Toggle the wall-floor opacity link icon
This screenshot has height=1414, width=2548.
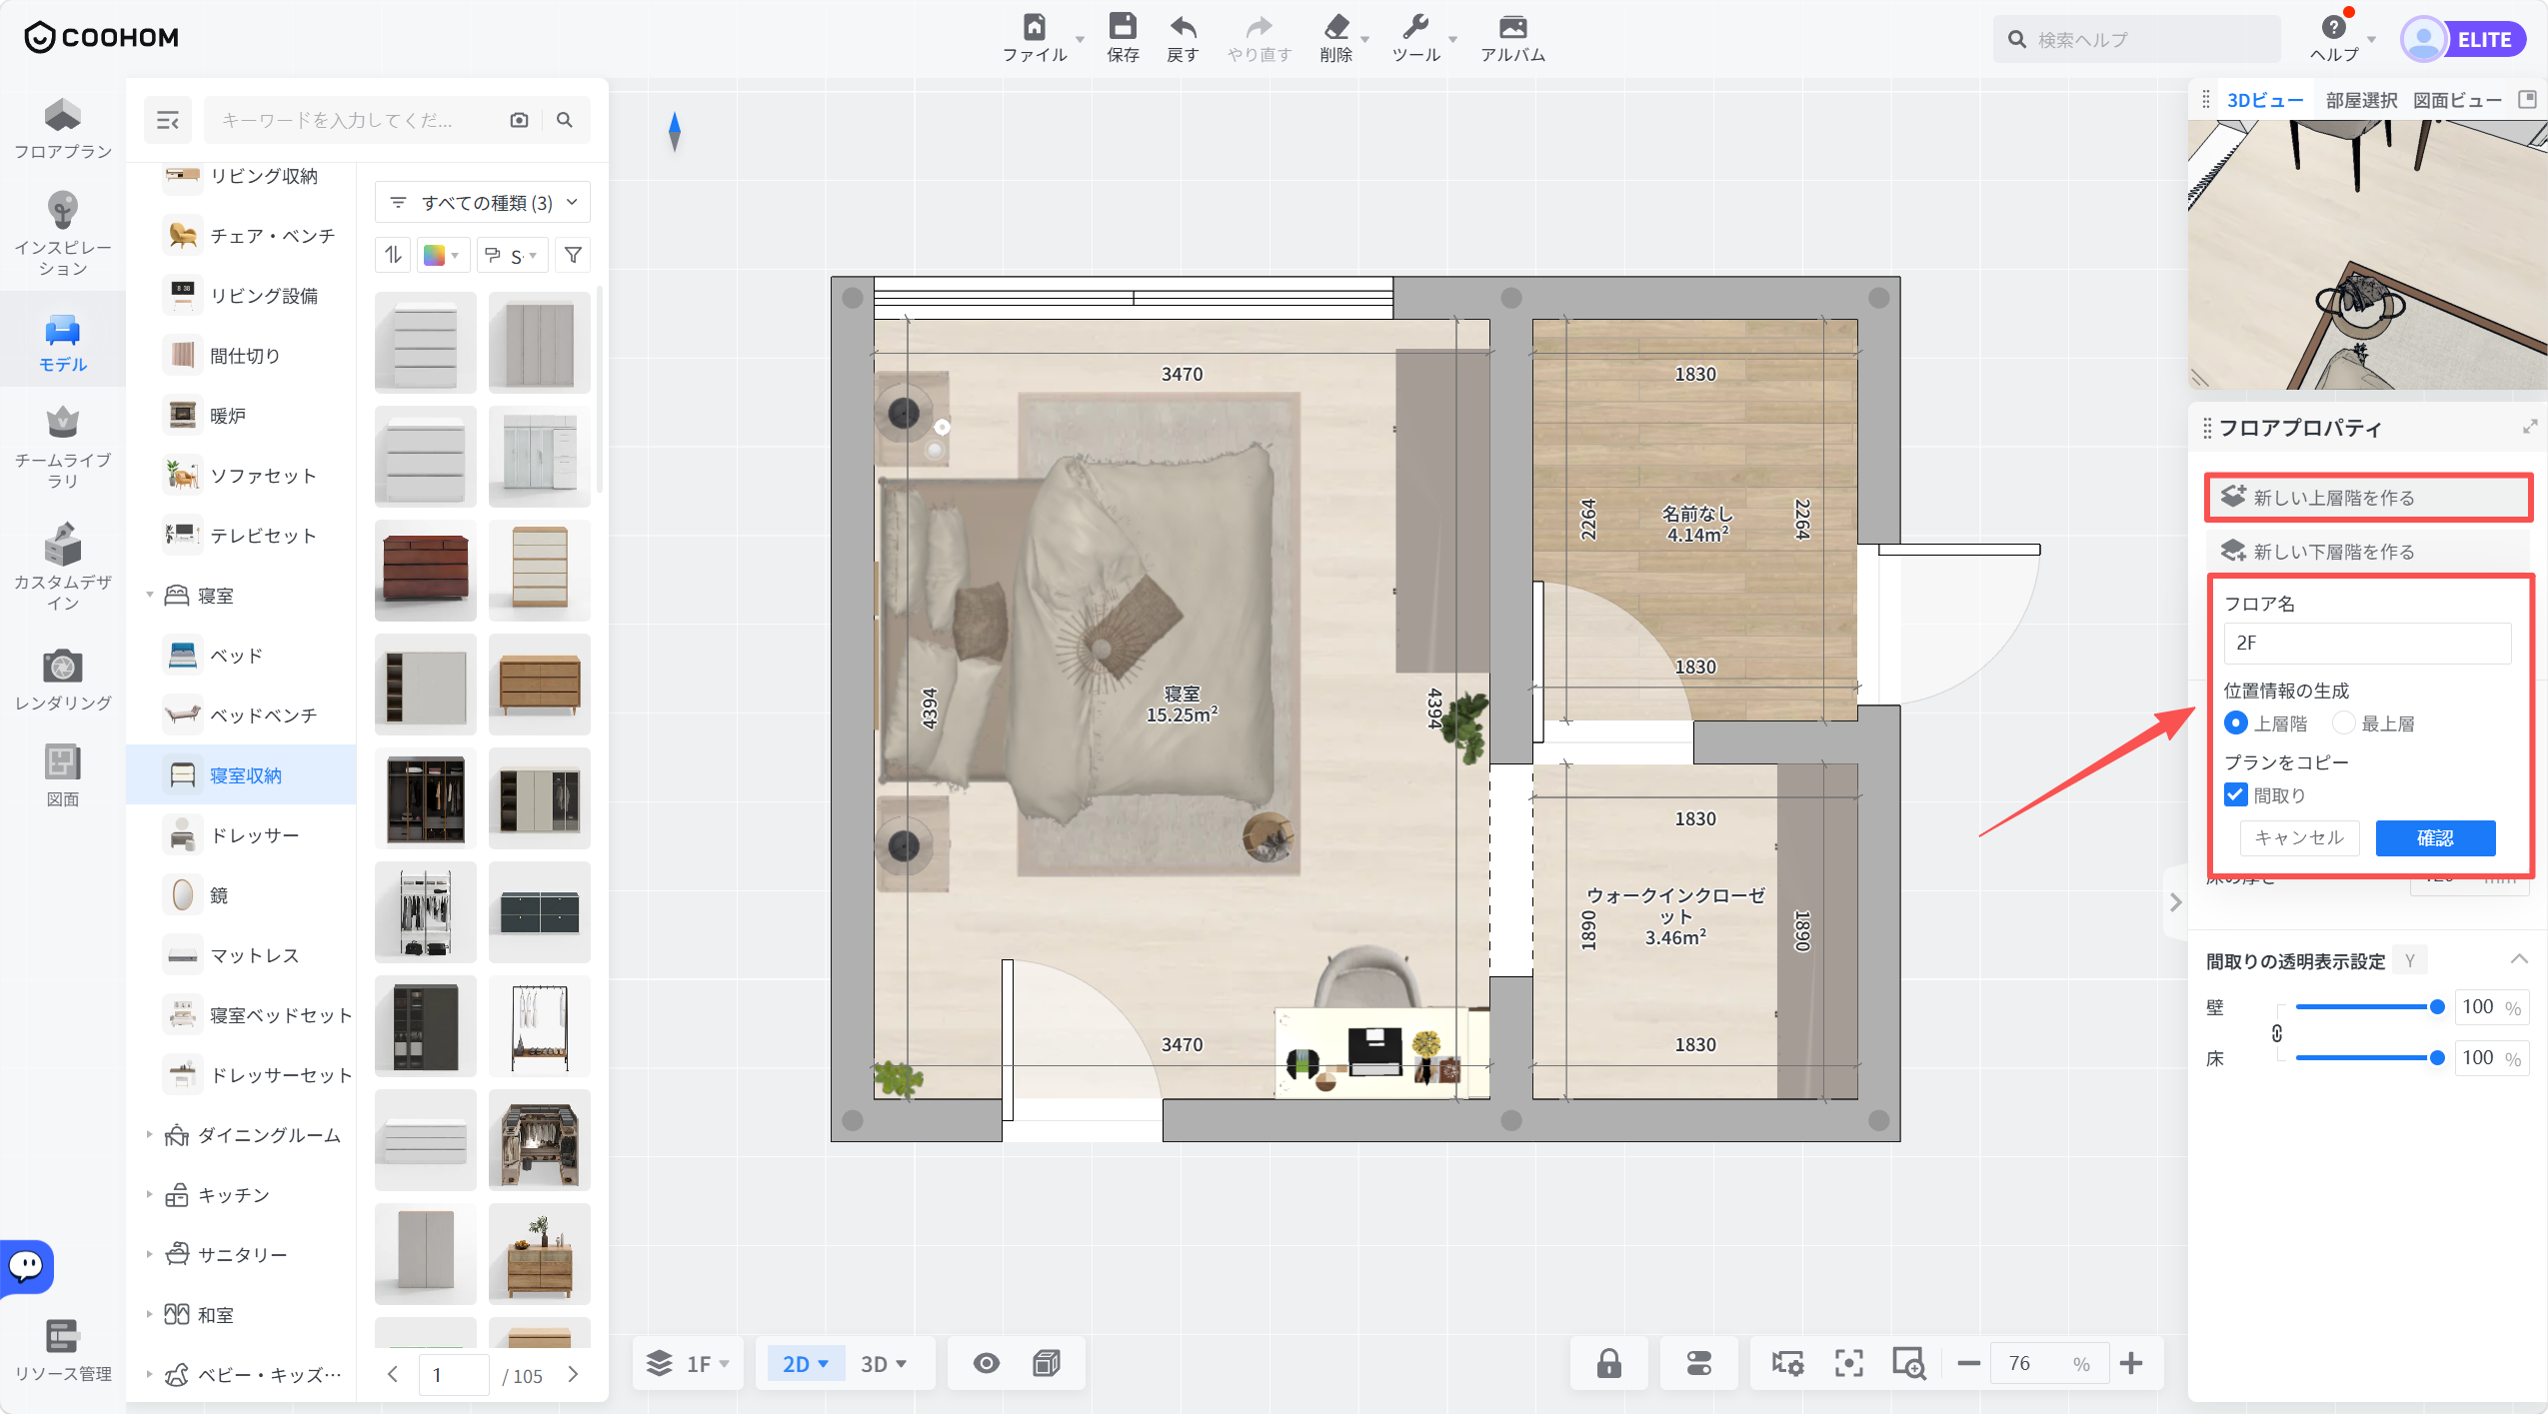tap(2276, 1033)
